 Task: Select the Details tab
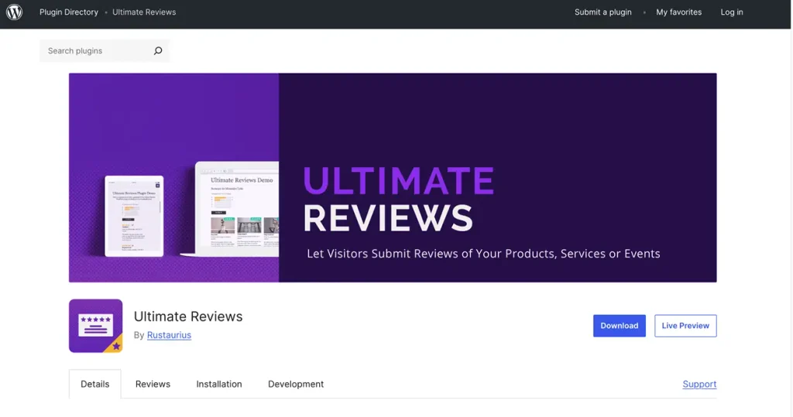95,385
